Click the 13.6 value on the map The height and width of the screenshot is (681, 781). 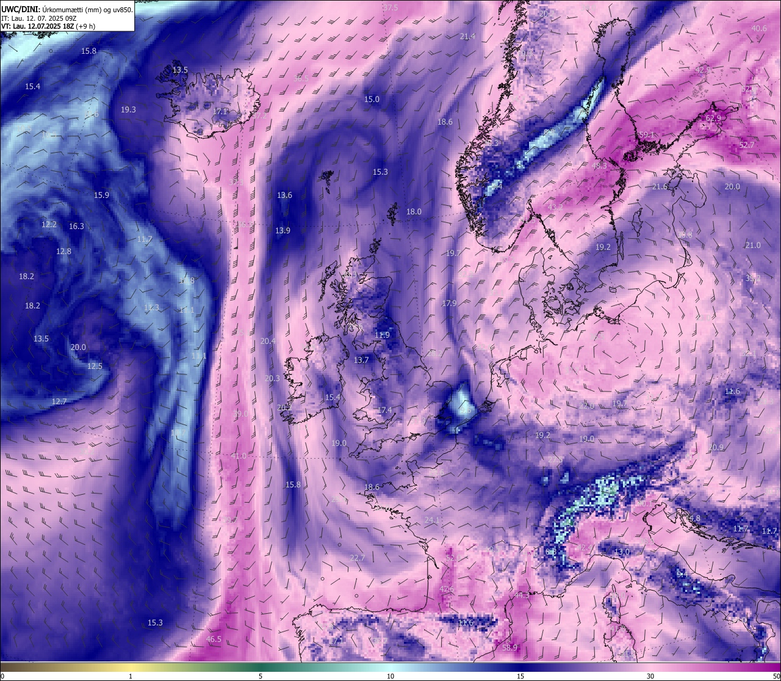point(284,195)
